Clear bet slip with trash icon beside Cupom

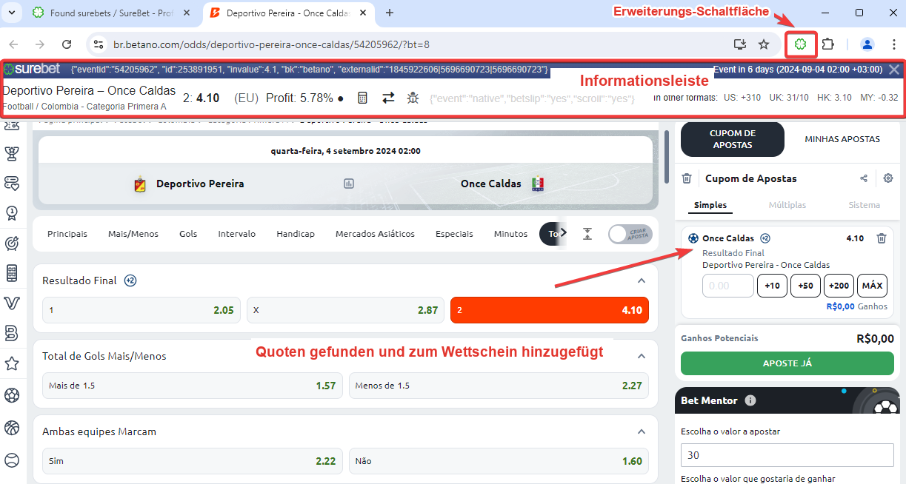(x=687, y=178)
